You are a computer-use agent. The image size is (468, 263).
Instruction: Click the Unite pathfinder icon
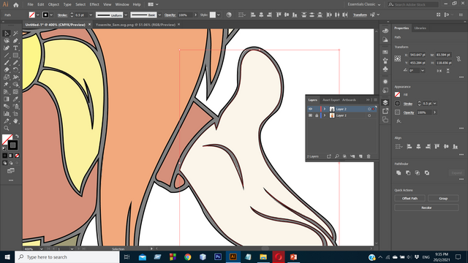pyautogui.click(x=399, y=172)
